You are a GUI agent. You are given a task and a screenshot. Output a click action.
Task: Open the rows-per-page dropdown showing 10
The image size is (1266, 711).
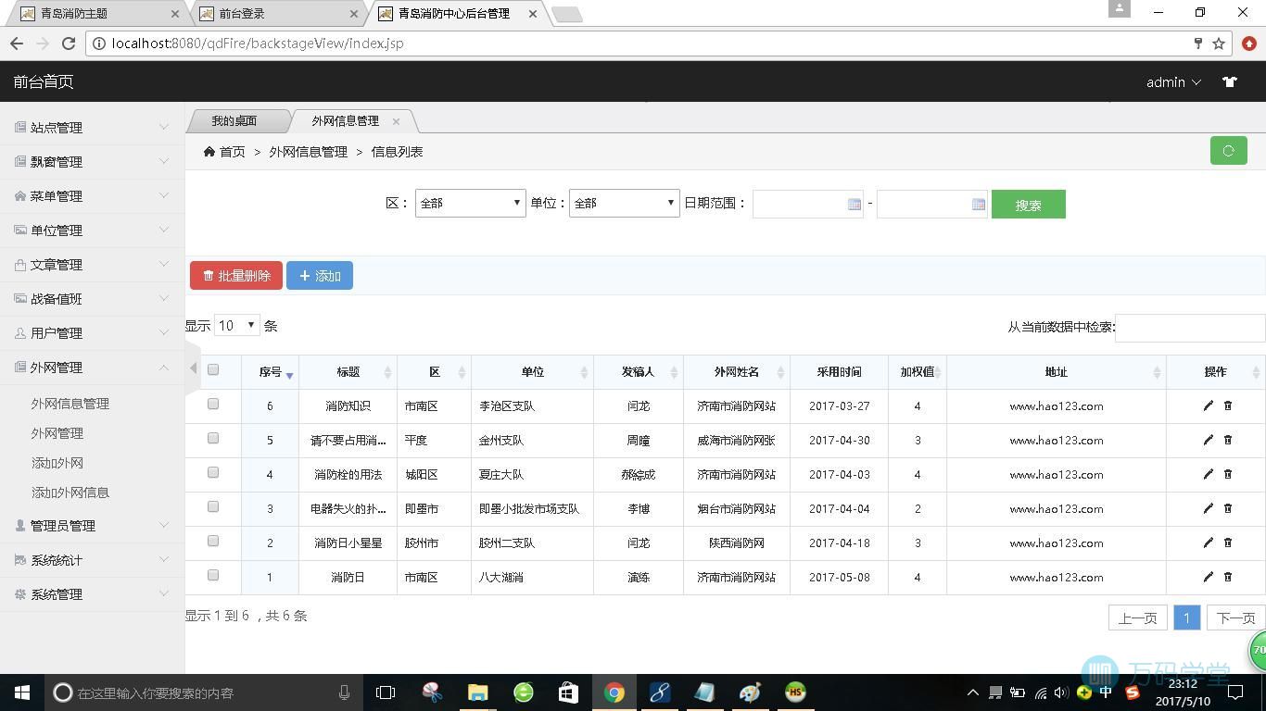click(x=236, y=325)
